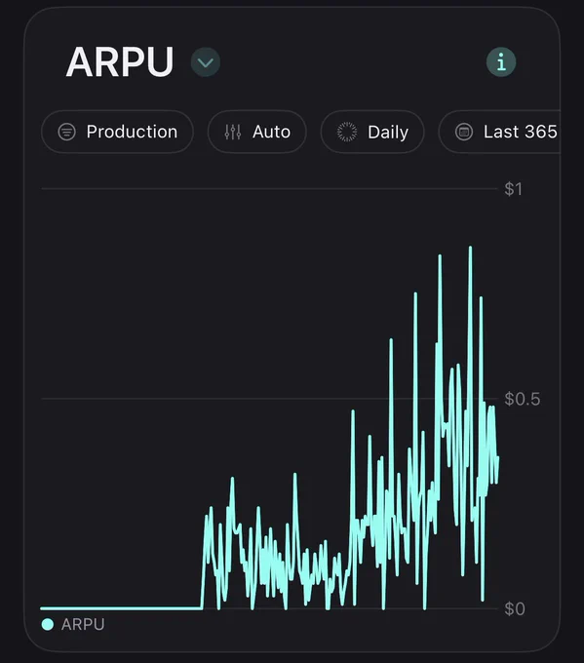This screenshot has height=663, width=584.
Task: Open the Last 365 date range pill
Action: tap(499, 132)
